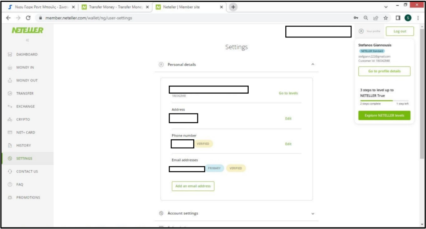This screenshot has width=426, height=229.
Task: Open the Transfer menu item
Action: click(25, 94)
